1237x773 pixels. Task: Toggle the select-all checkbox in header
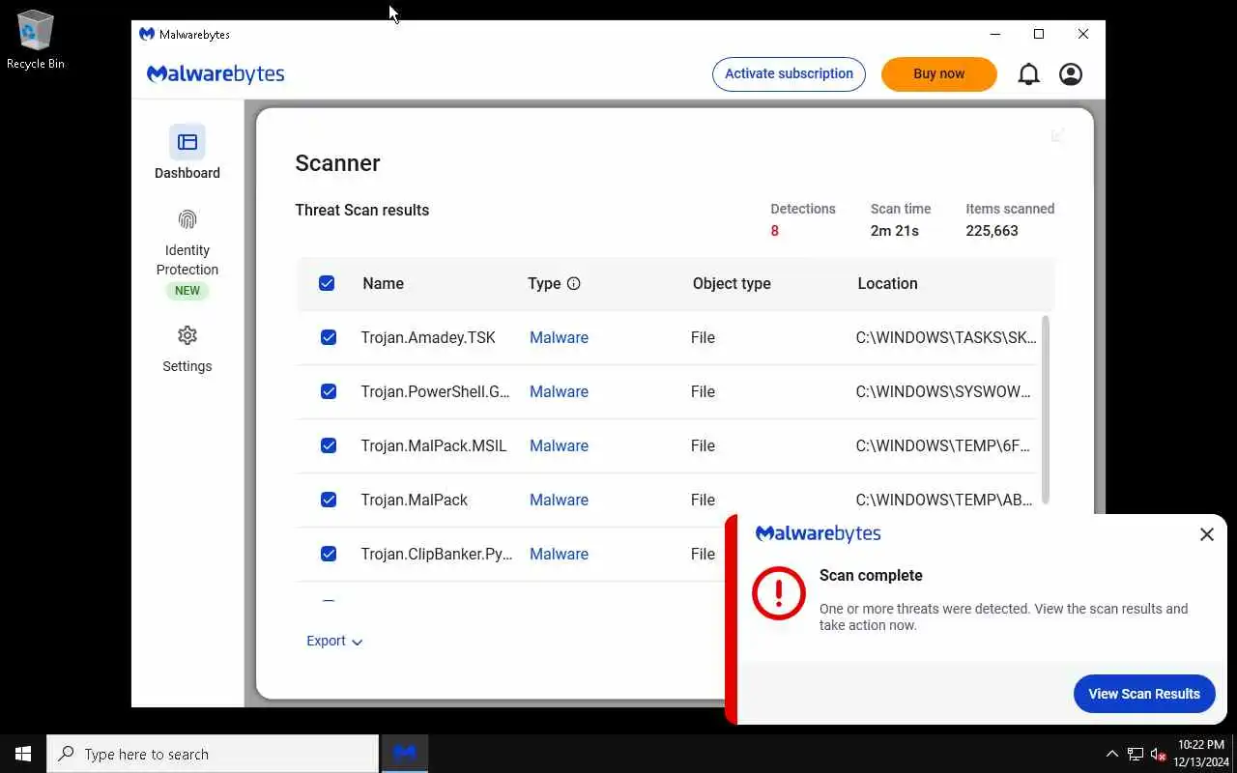click(x=327, y=283)
